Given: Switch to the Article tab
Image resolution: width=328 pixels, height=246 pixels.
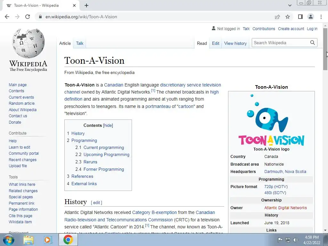Looking at the screenshot, I should [x=65, y=43].
